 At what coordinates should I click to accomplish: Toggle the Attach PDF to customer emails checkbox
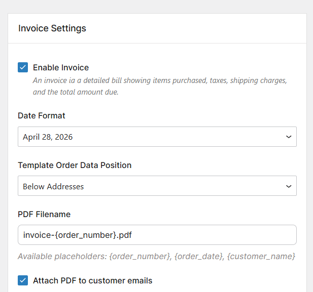click(x=23, y=280)
